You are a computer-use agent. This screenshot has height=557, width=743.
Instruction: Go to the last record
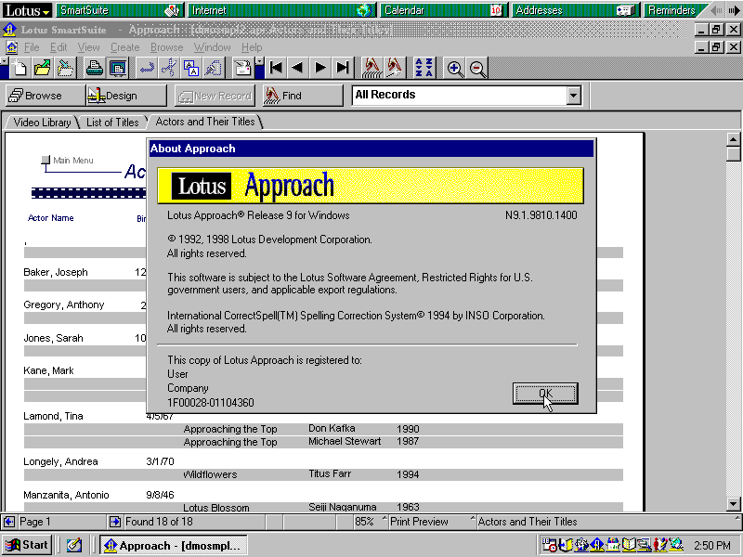tap(342, 68)
